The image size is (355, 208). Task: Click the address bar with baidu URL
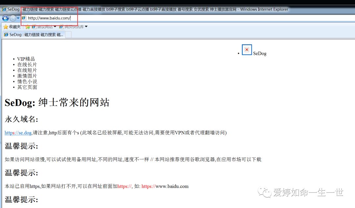point(188,18)
